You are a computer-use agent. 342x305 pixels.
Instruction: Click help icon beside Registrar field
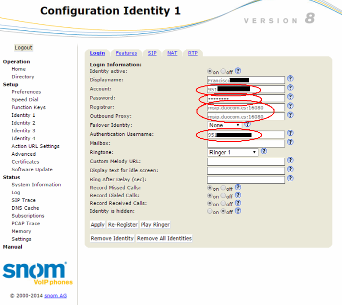tap(290, 106)
